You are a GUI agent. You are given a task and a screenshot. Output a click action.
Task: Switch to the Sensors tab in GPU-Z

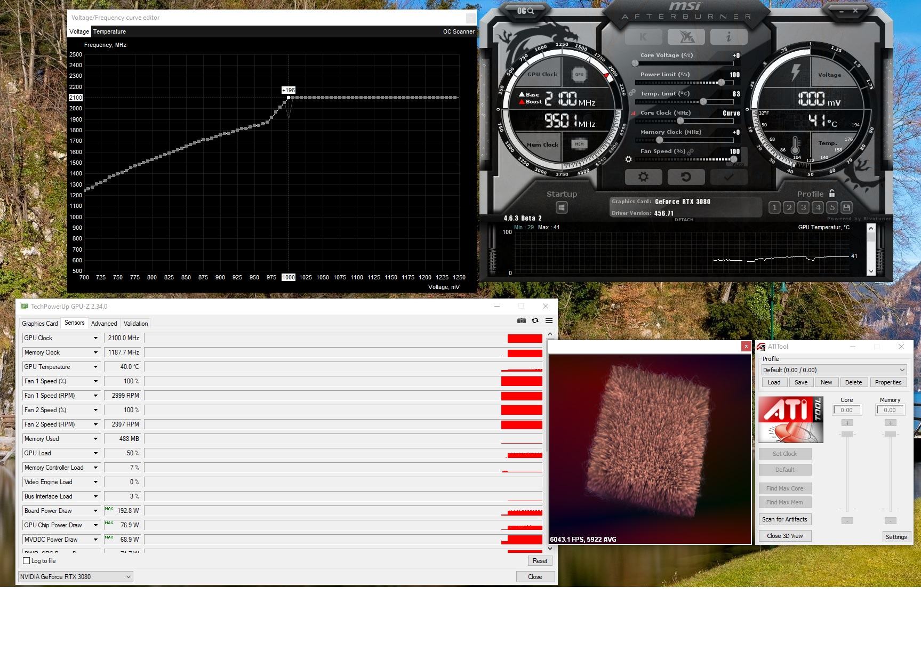tap(75, 323)
